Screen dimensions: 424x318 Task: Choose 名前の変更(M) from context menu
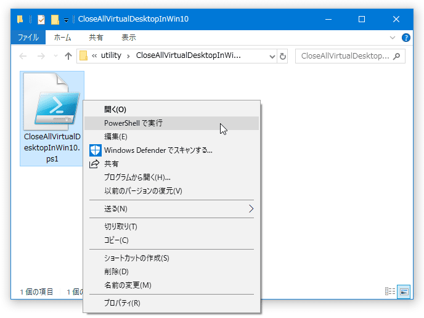click(172, 285)
